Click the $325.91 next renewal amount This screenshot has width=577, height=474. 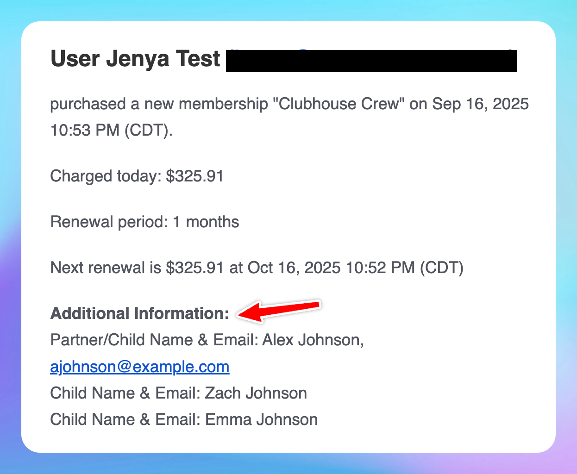coord(195,268)
